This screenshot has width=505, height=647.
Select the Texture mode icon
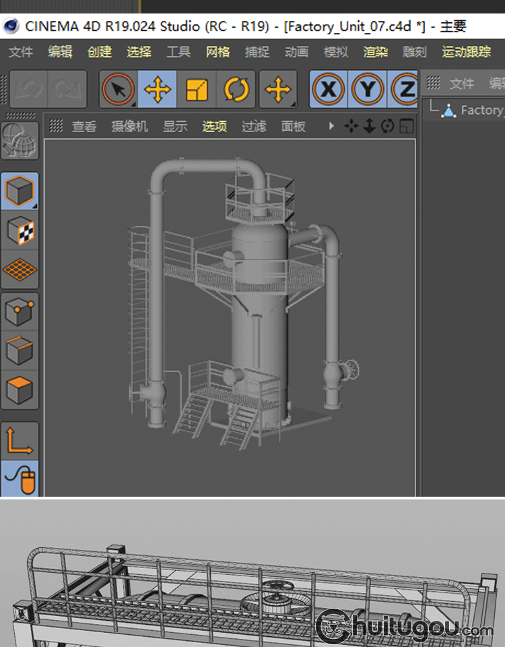[x=20, y=231]
